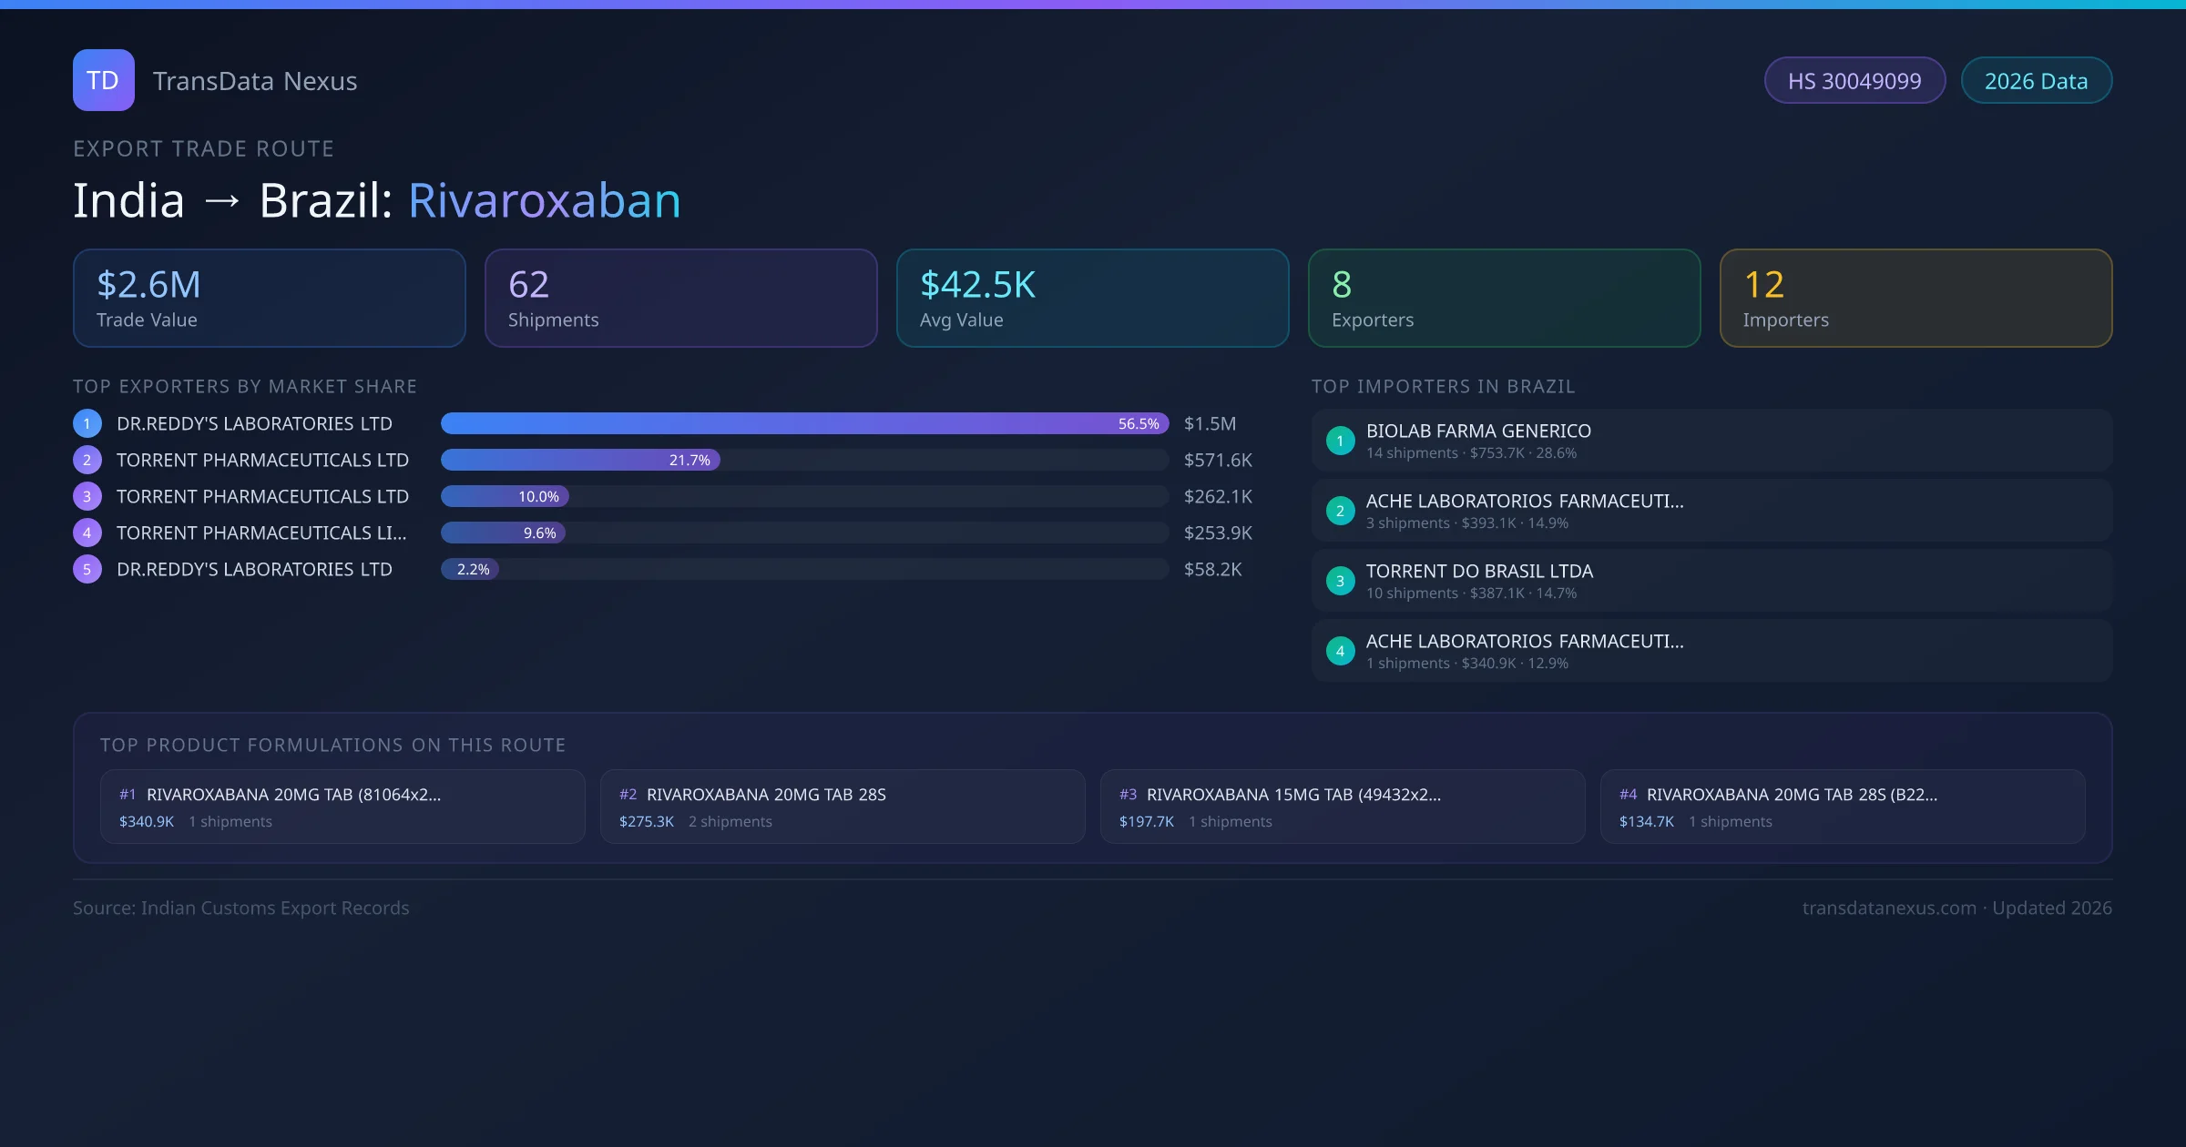Screen dimensions: 2186x1147
Task: Click rank badge 2 beside TORRENT PHARMACEUTICALS LTD
Action: point(87,460)
